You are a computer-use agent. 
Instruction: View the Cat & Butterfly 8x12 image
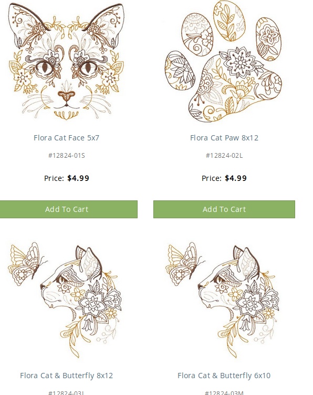pyautogui.click(x=66, y=300)
